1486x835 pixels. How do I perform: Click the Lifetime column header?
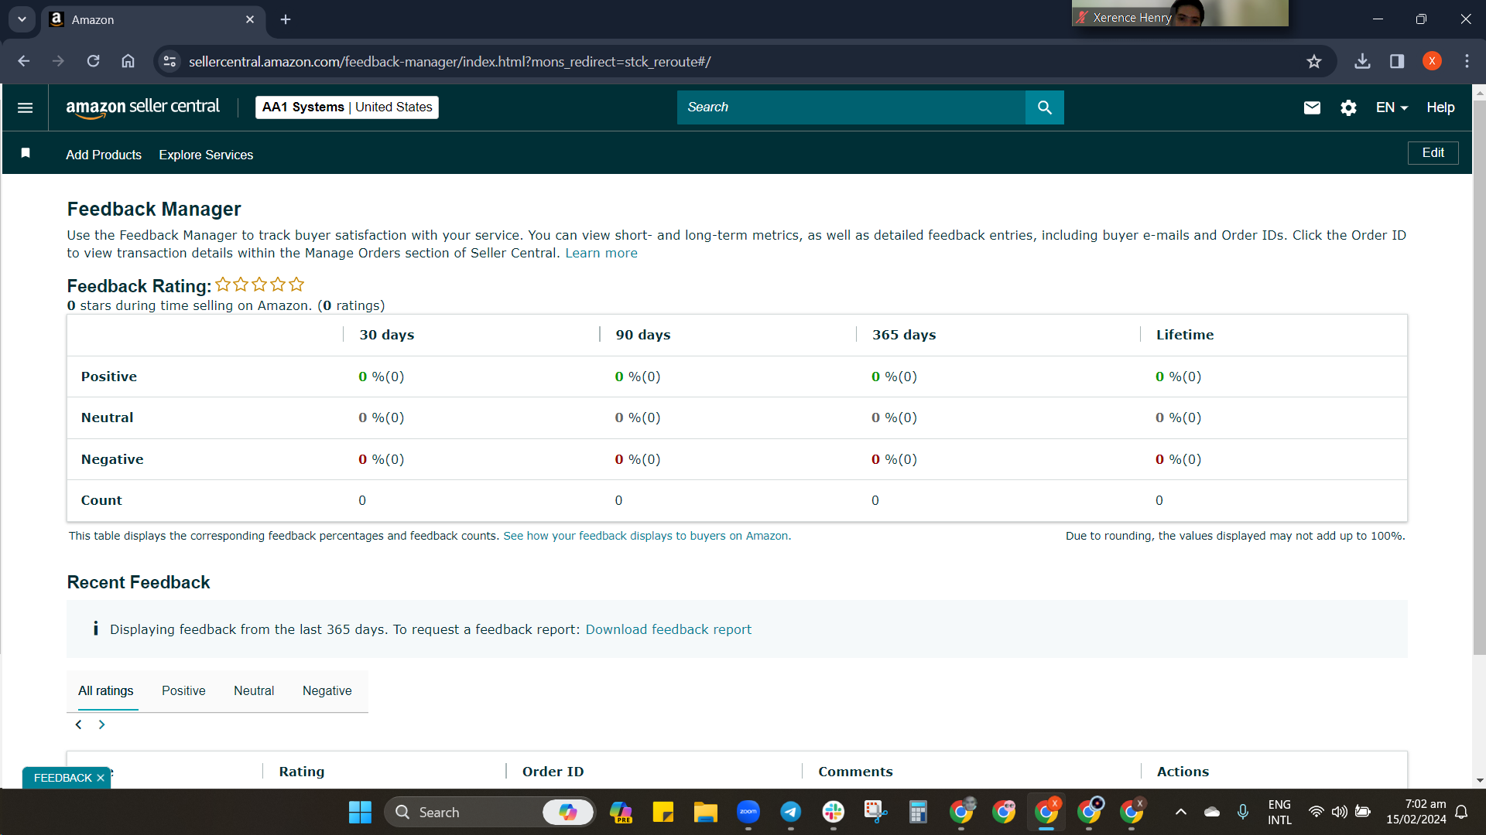(1185, 335)
